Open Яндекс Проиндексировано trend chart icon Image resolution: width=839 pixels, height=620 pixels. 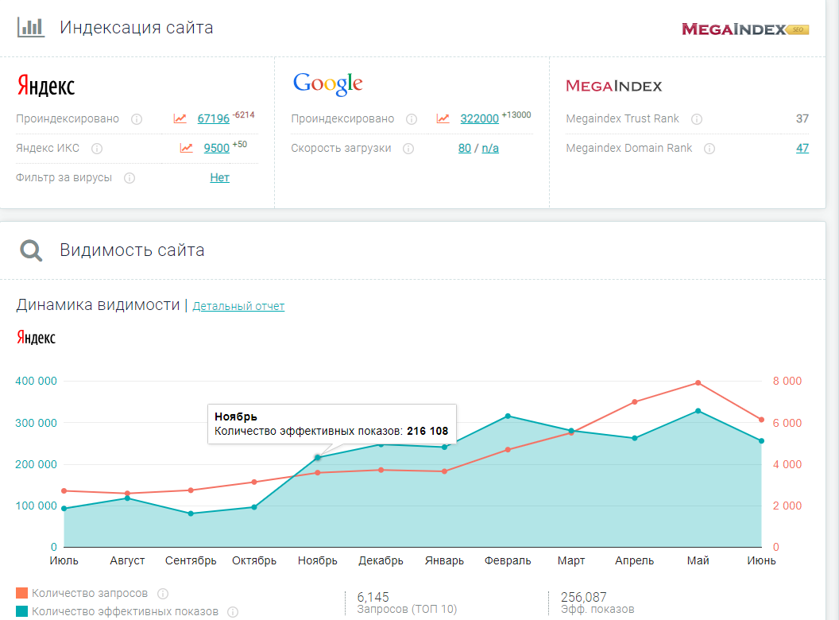(180, 118)
